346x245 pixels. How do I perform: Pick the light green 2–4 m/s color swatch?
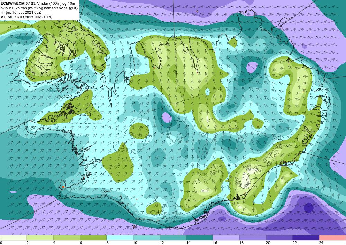click(x=40, y=238)
